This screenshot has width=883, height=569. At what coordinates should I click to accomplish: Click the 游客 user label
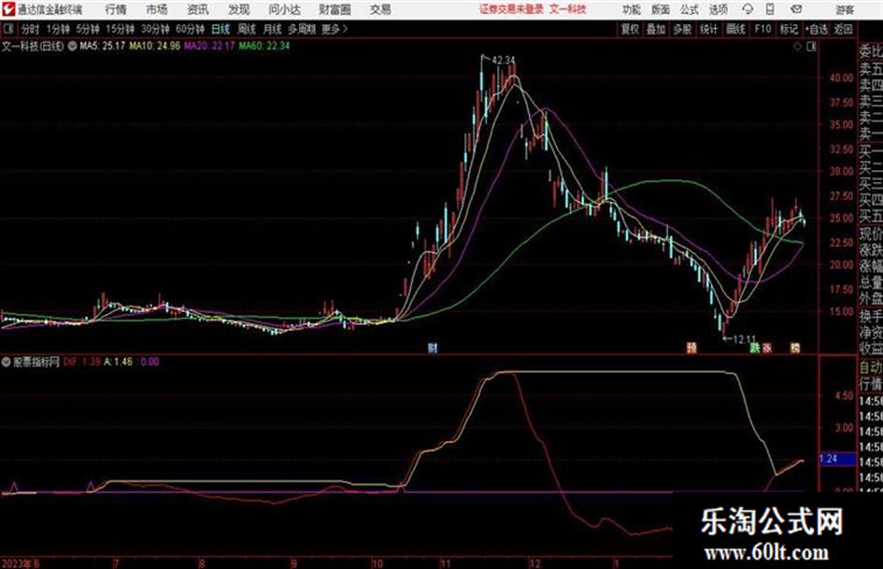(845, 9)
